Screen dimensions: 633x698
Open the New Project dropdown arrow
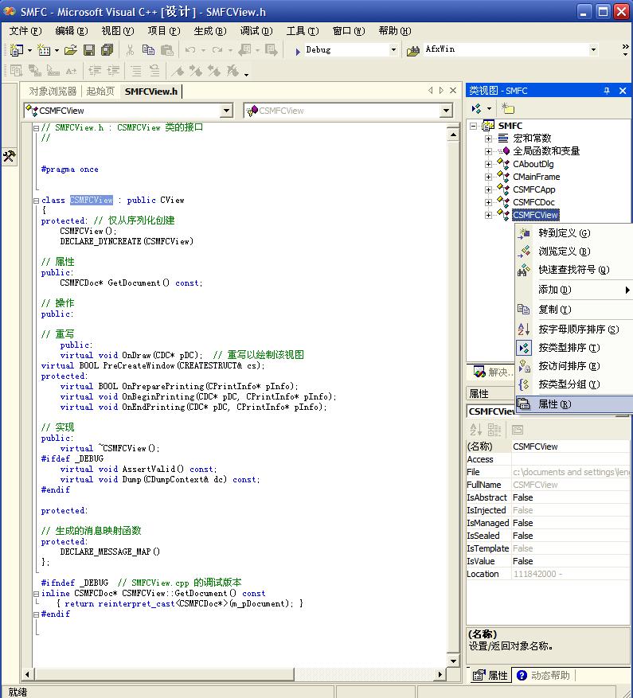point(29,50)
